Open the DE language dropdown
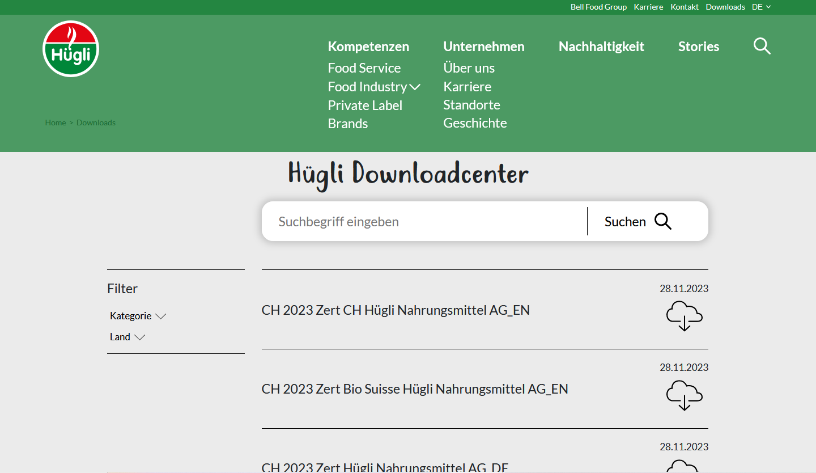Viewport: 816px width, 473px height. point(761,7)
